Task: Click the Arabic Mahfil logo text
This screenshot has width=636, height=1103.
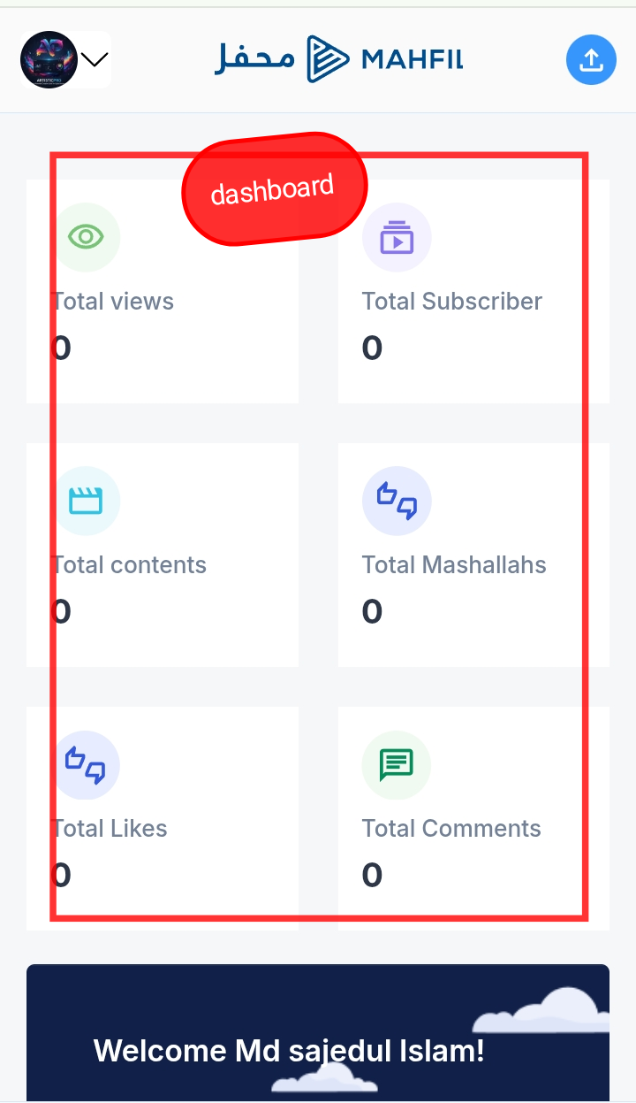Action: point(255,59)
